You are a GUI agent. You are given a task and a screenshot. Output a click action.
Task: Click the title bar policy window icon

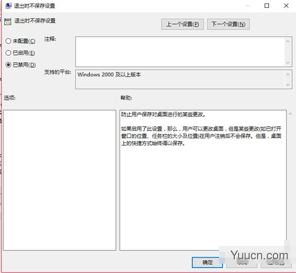point(8,6)
